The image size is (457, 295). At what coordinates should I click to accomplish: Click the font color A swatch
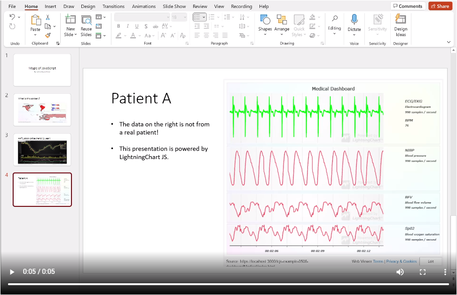pyautogui.click(x=133, y=36)
